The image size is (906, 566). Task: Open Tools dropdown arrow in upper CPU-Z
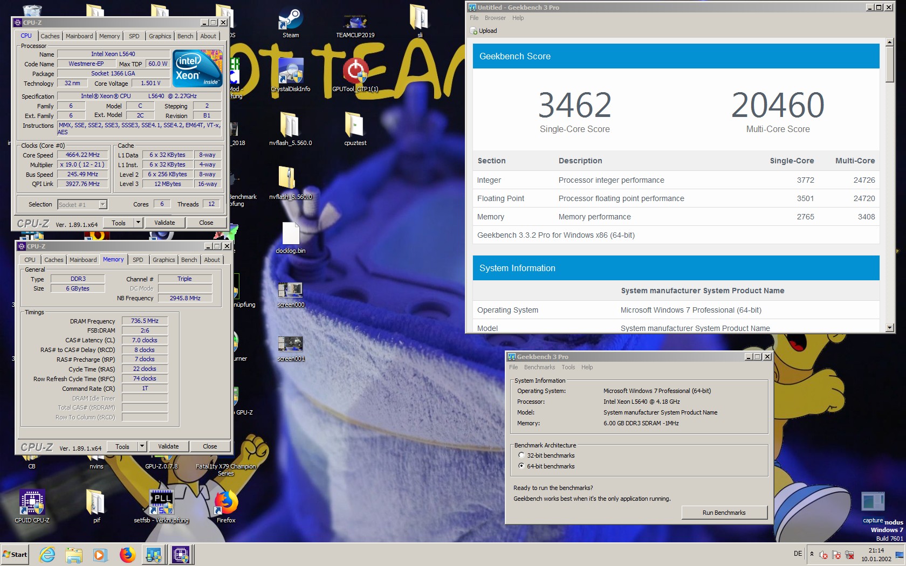(x=138, y=223)
